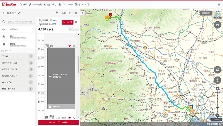The height and width of the screenshot is (126, 223).
Task: Toggle the pin on 榛名山 schedule item
Action: (x=70, y=117)
